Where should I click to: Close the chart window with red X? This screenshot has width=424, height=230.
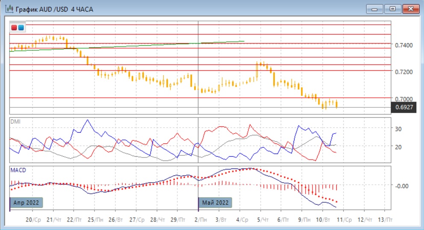click(409, 9)
